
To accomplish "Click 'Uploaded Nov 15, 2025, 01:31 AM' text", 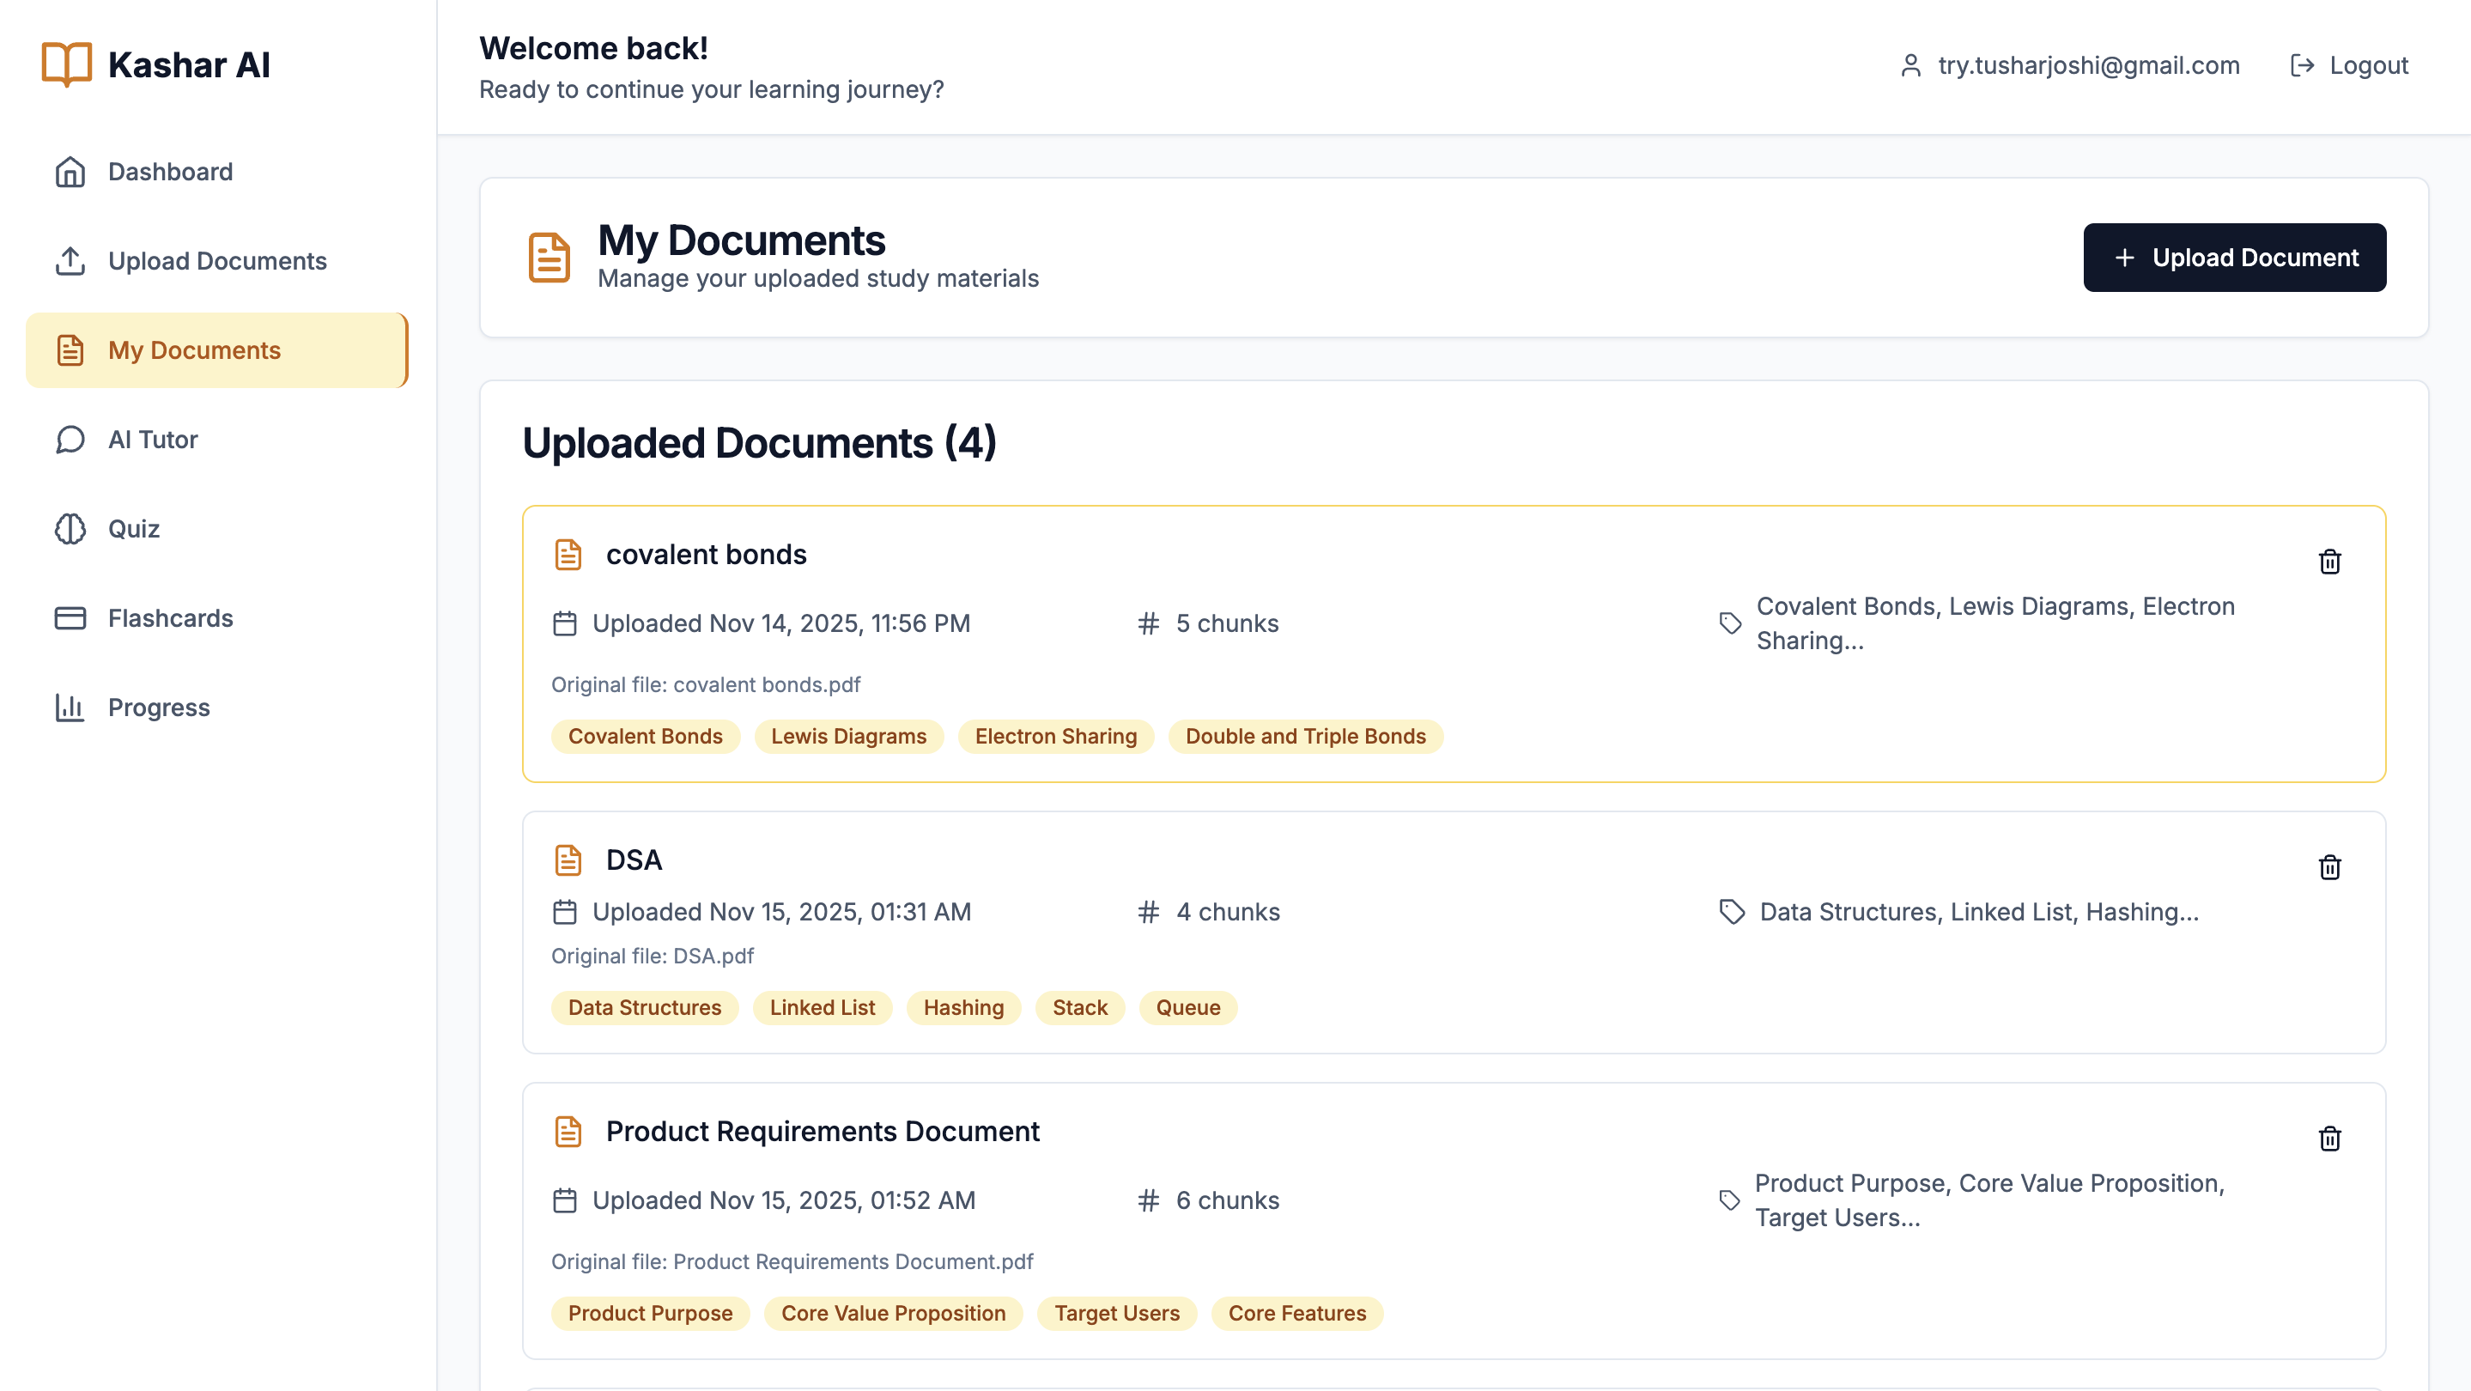I will tap(782, 912).
